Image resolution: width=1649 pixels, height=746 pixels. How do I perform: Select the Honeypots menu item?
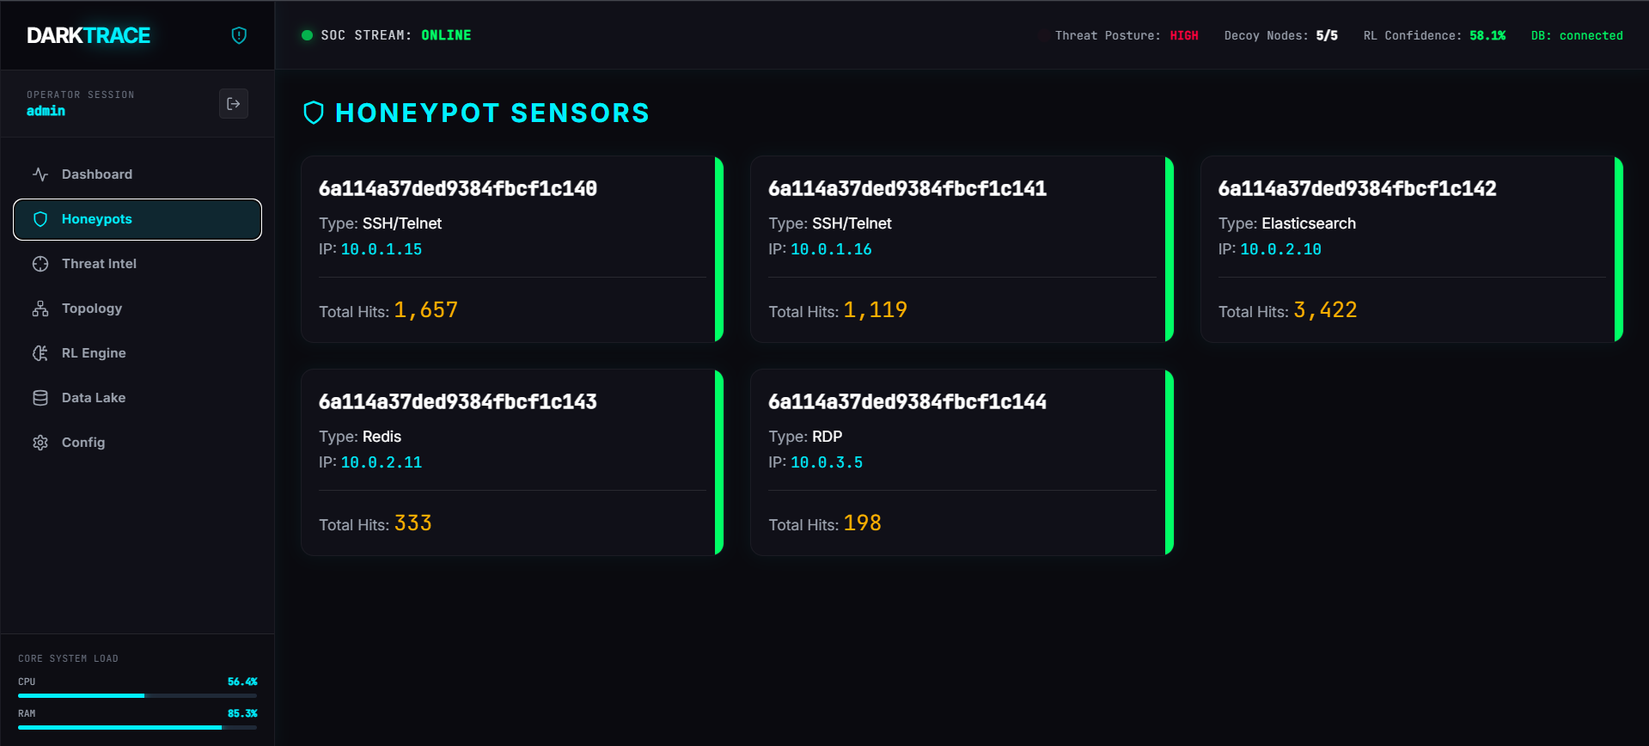click(137, 219)
